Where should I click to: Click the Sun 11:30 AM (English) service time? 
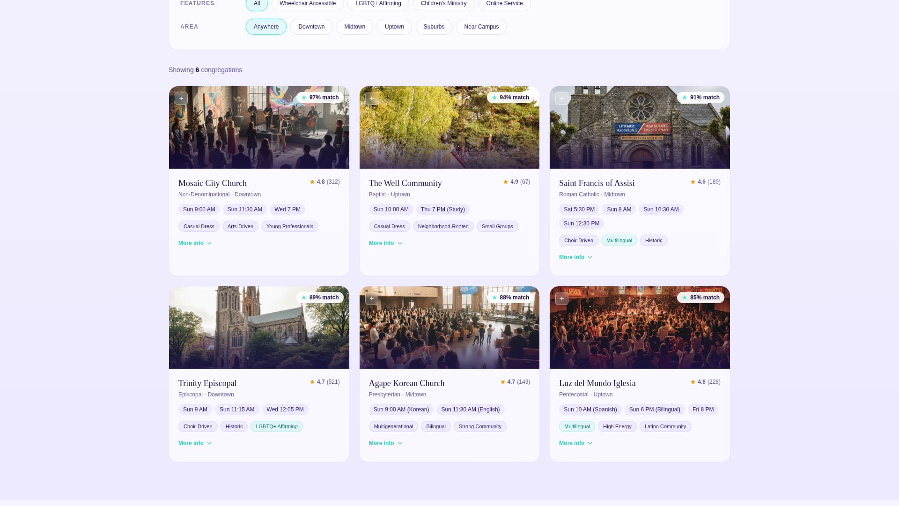pos(471,409)
